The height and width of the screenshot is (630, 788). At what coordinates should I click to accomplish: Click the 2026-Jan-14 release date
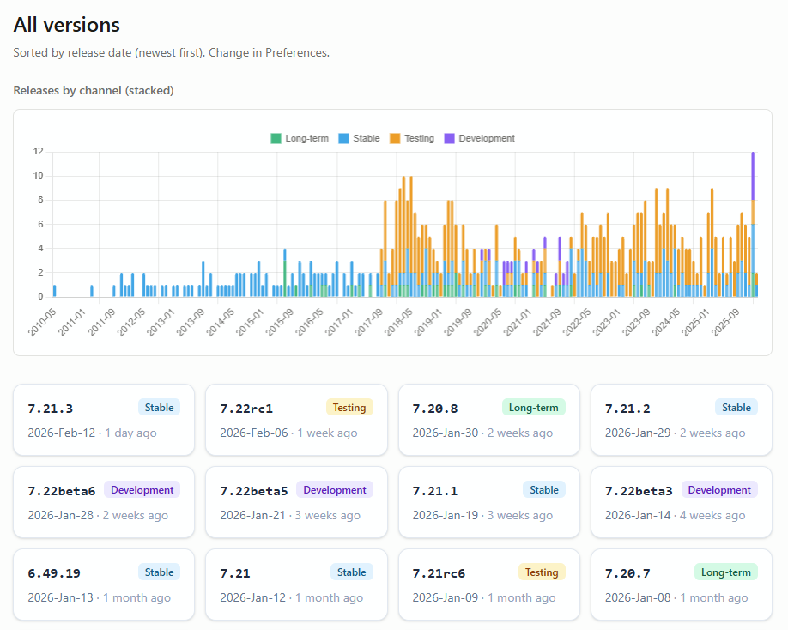(638, 516)
